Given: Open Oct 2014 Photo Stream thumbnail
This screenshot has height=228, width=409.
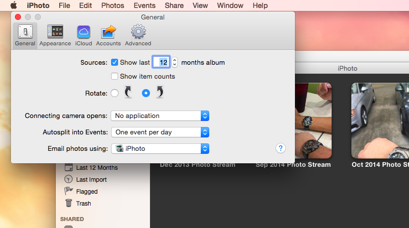Looking at the screenshot, I should pos(380,120).
